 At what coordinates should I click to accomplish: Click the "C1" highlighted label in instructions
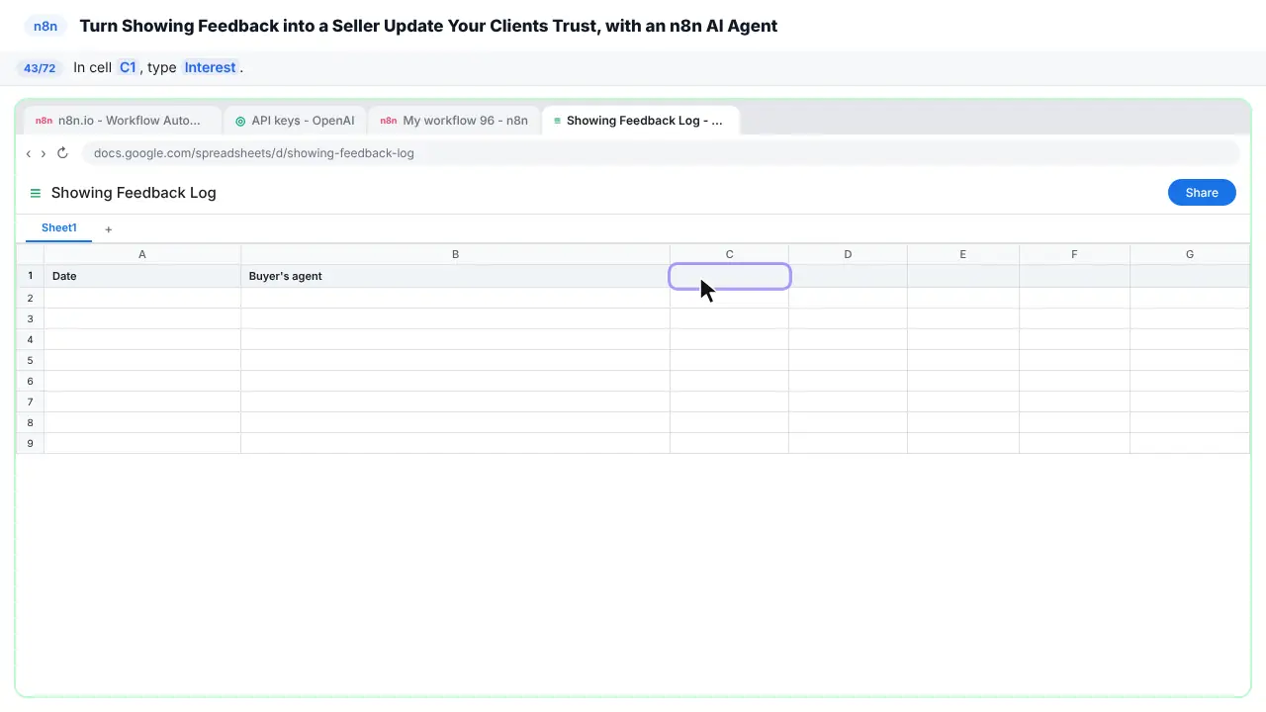coord(128,67)
